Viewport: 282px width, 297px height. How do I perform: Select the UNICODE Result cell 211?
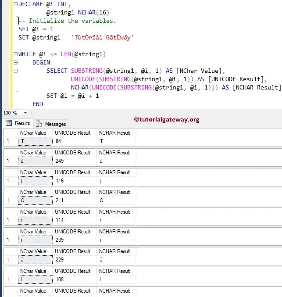75,200
